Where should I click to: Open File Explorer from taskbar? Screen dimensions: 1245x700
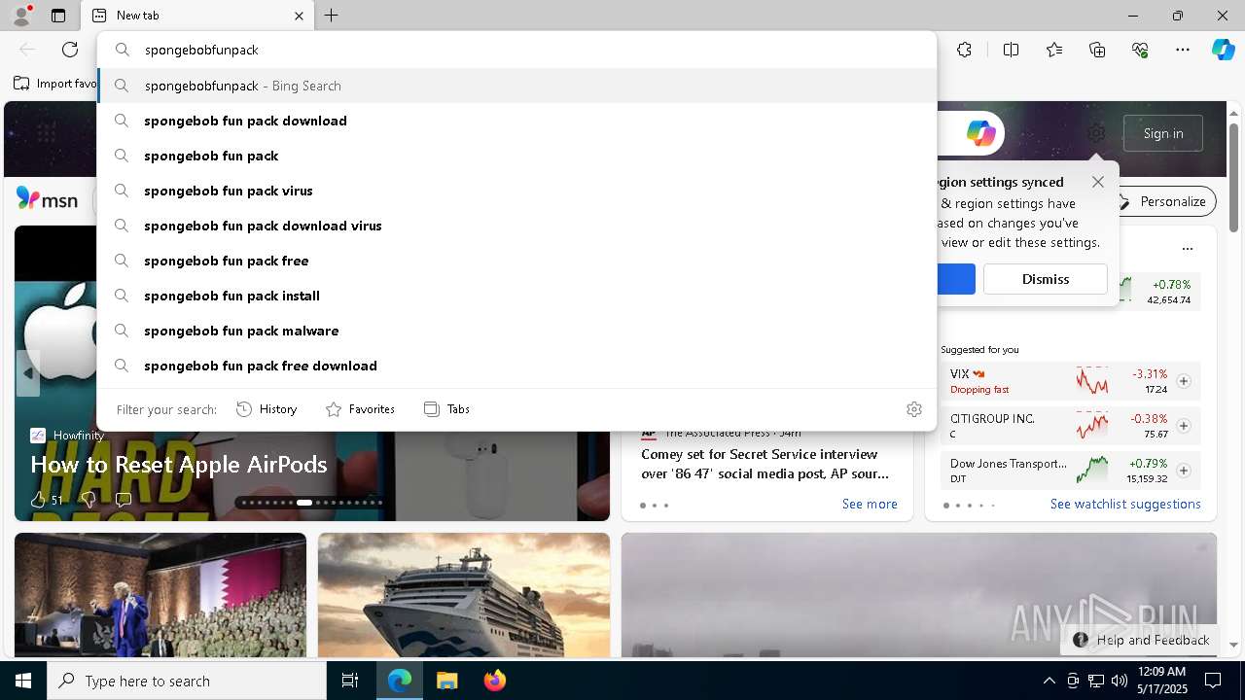(446, 681)
